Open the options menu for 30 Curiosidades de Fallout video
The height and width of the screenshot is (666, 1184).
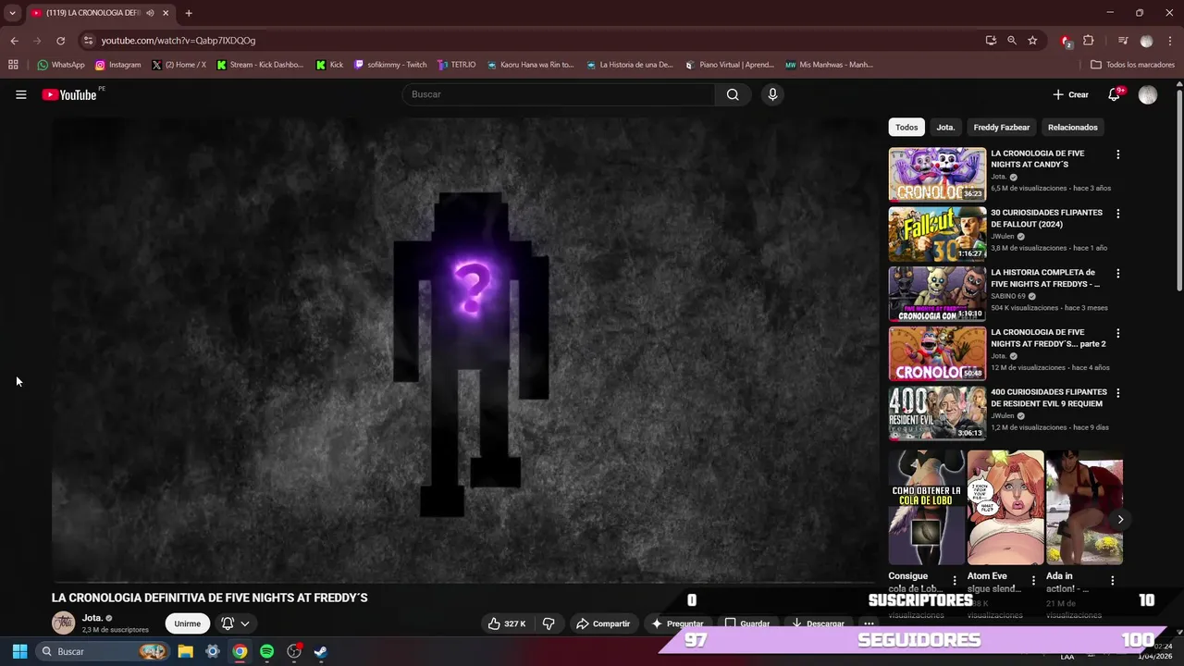pos(1117,214)
